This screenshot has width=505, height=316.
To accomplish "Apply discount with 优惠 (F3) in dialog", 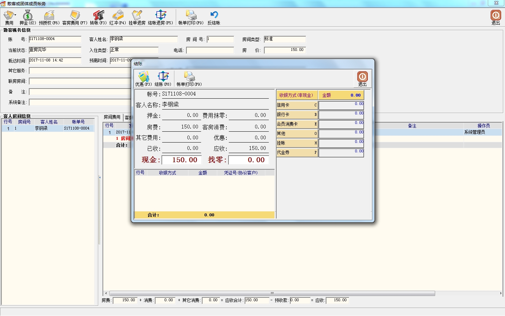I will 144,78.
